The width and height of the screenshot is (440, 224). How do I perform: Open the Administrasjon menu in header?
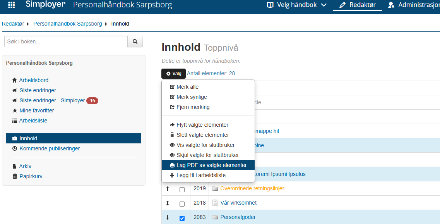[414, 5]
